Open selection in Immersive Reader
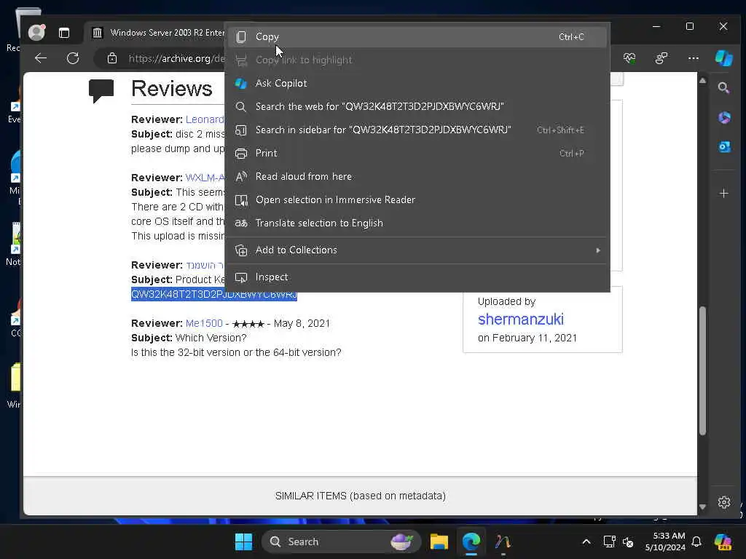This screenshot has height=559, width=746. (x=417, y=199)
